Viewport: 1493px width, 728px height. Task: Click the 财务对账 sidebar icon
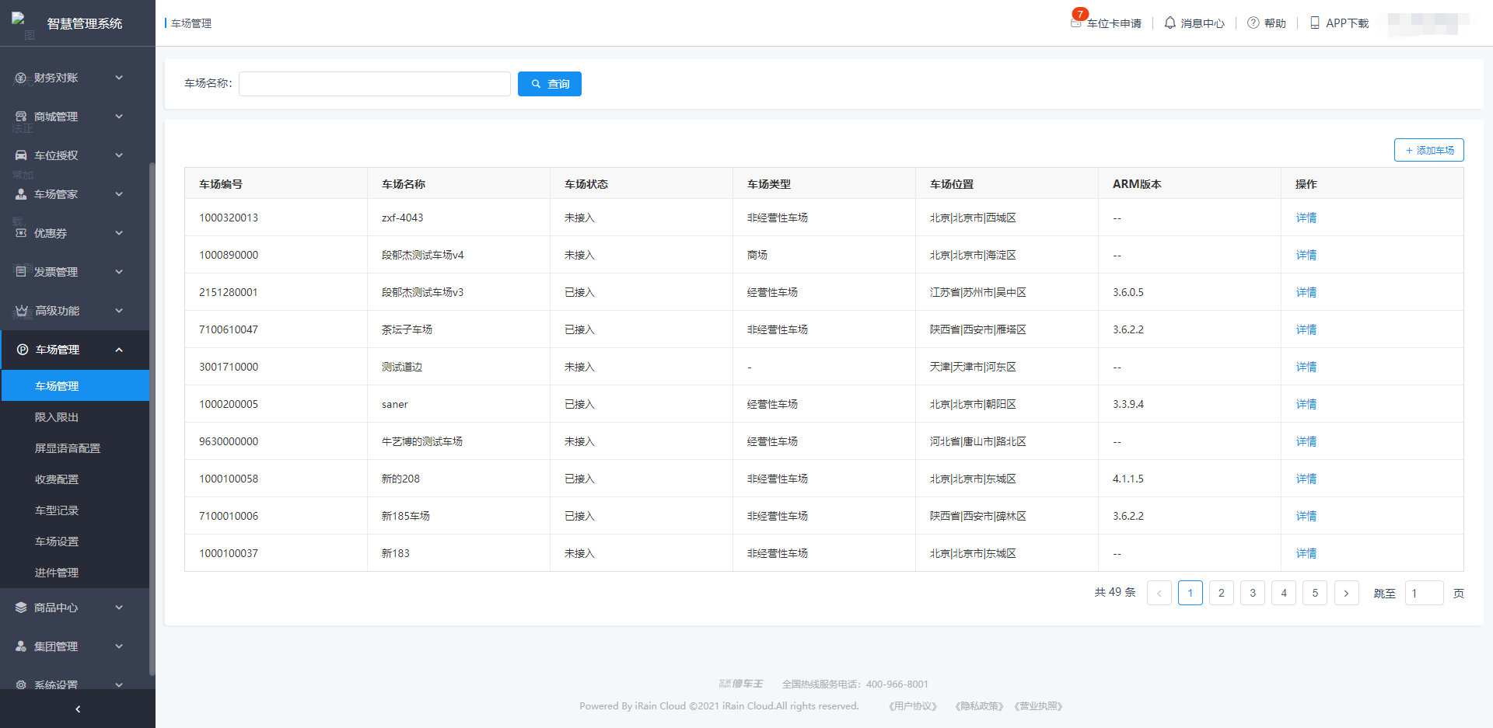(21, 78)
